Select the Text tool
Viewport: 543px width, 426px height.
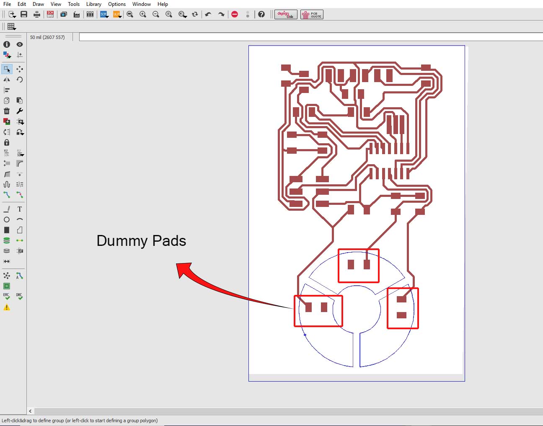click(x=20, y=209)
